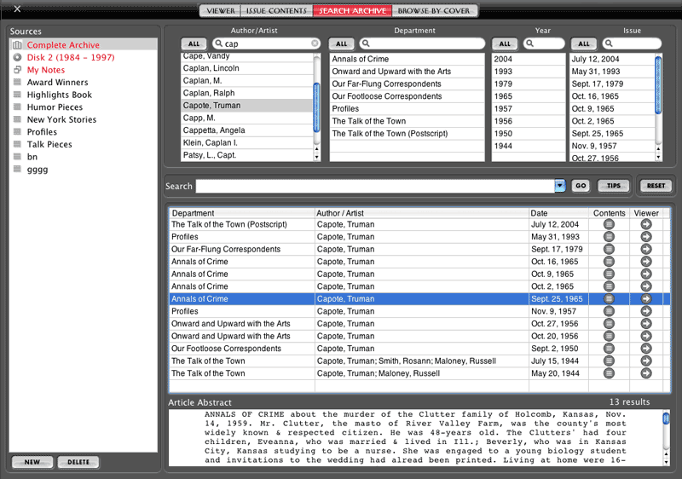
Task: Click the magnifier icon in Department search field
Action: tap(366, 43)
